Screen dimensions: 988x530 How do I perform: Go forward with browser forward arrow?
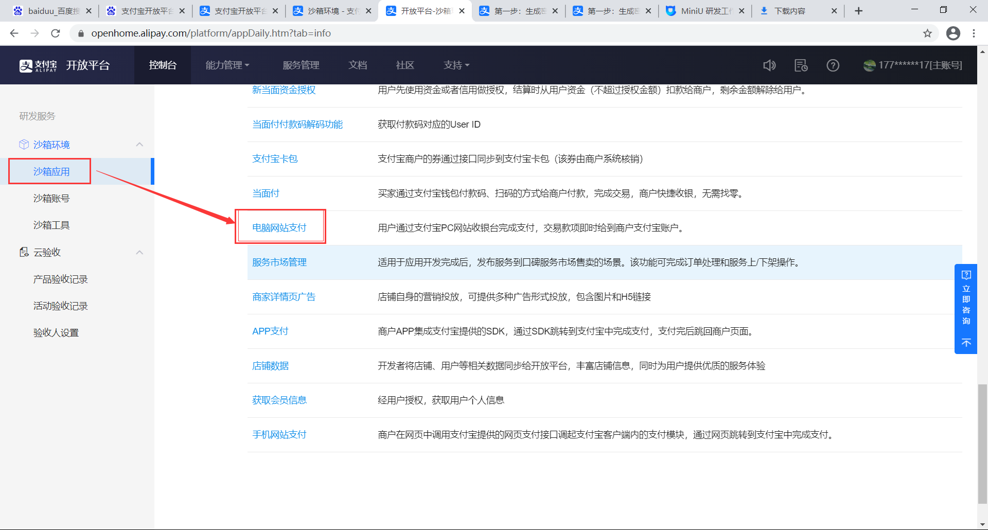pyautogui.click(x=34, y=33)
